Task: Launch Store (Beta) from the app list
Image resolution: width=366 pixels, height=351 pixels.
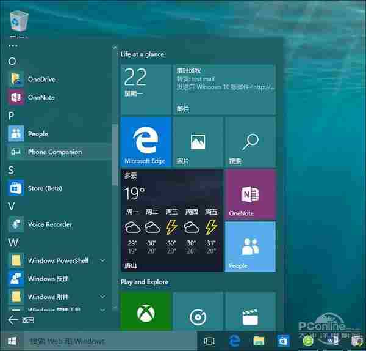Action: coord(45,188)
